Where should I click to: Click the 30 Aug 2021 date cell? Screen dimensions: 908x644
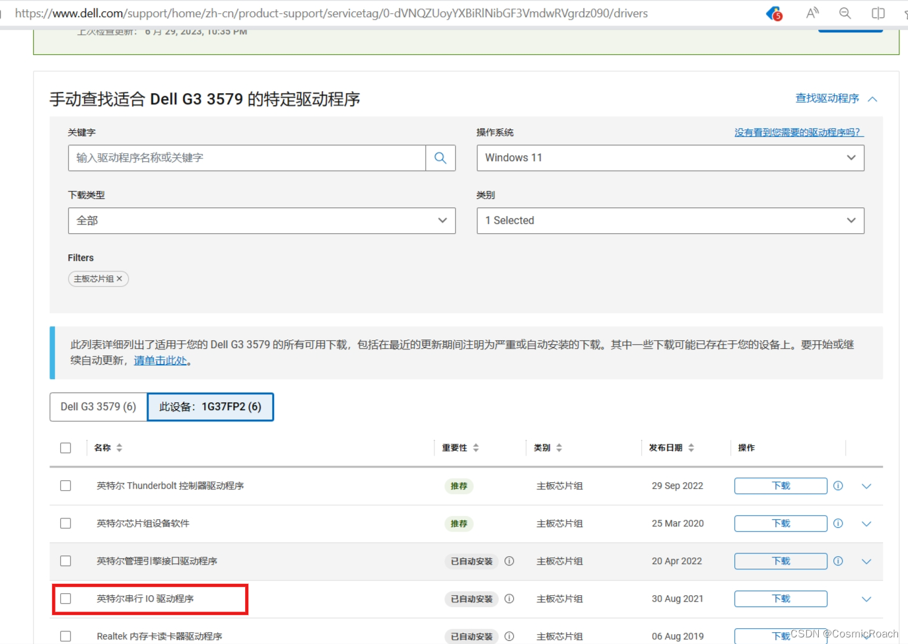point(678,598)
